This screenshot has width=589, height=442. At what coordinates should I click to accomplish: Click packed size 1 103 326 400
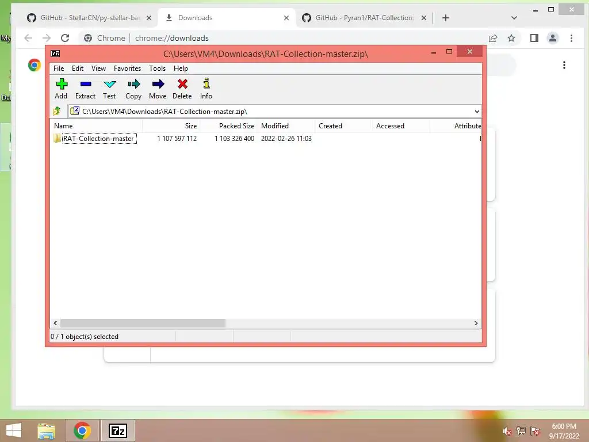pos(235,138)
